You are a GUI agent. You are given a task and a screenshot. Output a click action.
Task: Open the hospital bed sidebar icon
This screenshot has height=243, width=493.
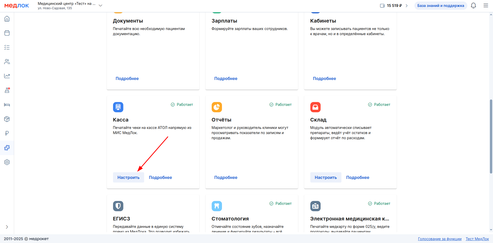pyautogui.click(x=7, y=105)
